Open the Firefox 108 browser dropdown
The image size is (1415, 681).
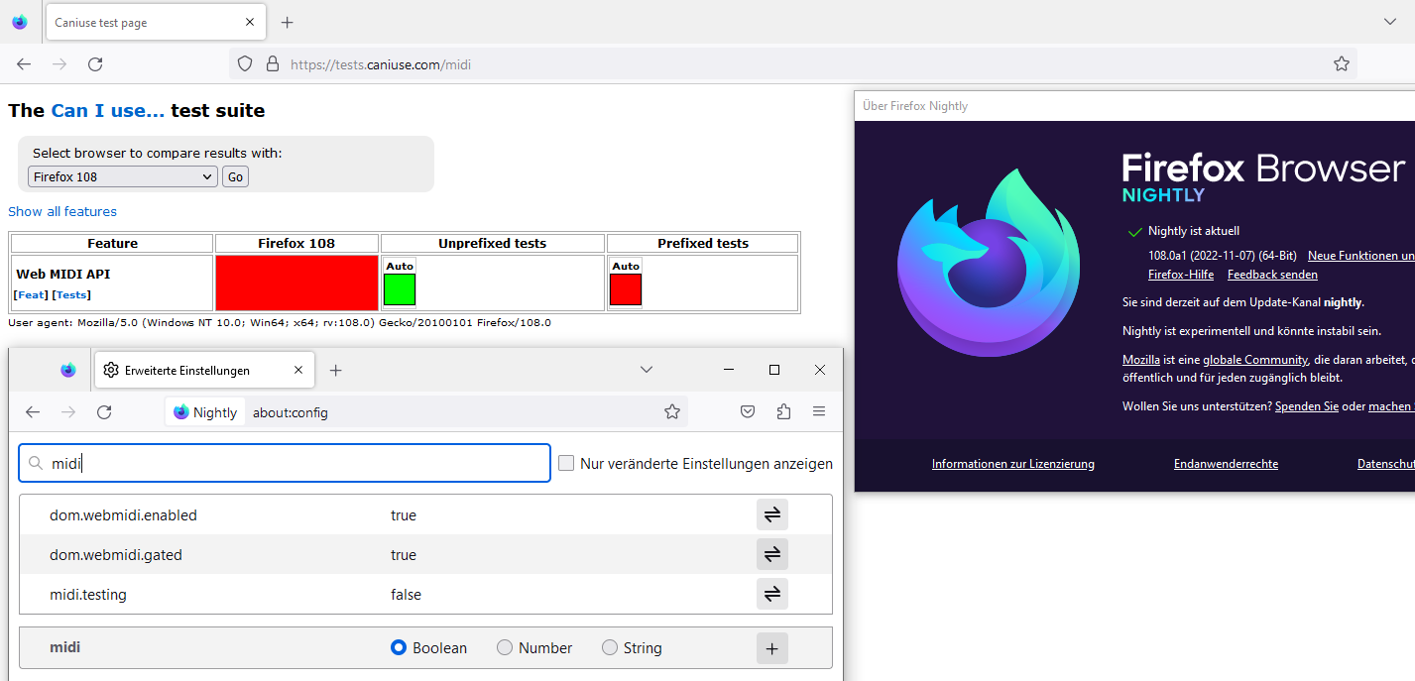[x=122, y=175]
